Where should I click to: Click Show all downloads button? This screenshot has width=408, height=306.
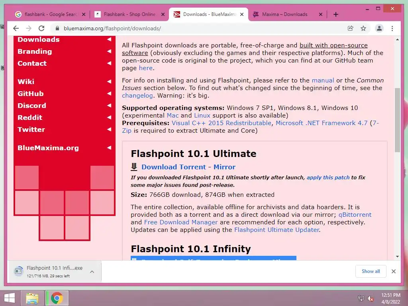[x=371, y=271]
